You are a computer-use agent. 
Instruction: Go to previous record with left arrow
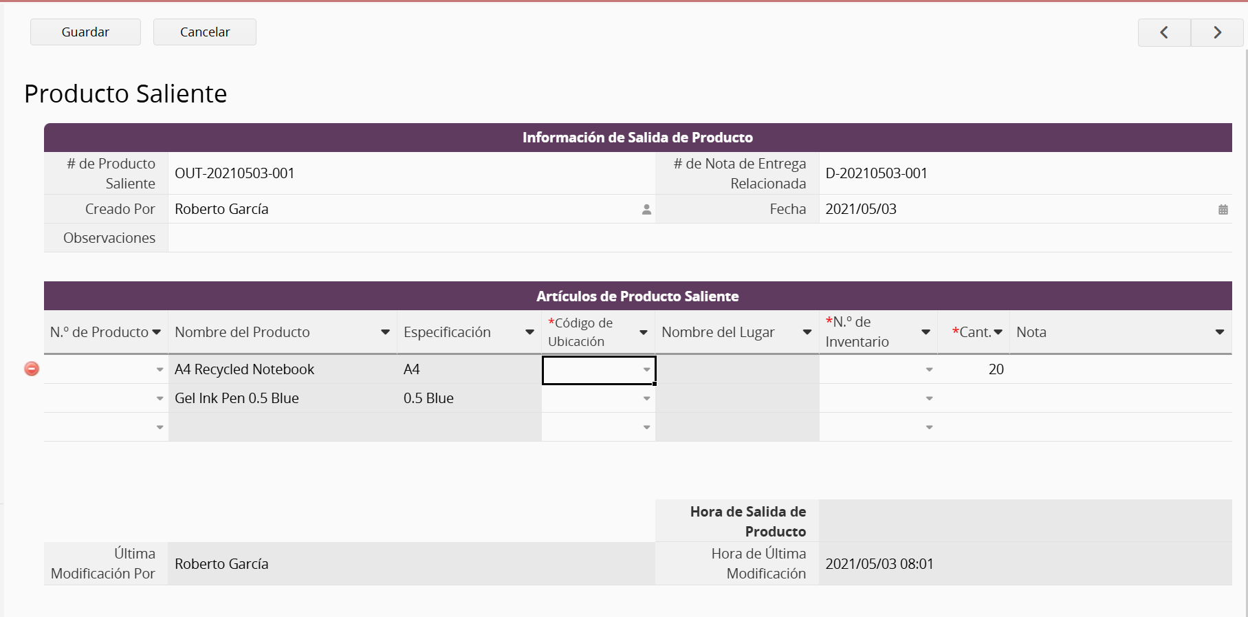(1164, 32)
